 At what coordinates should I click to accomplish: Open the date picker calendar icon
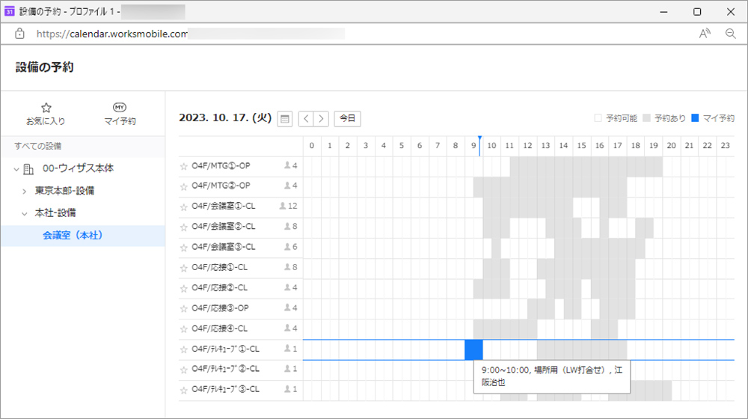[x=284, y=118]
